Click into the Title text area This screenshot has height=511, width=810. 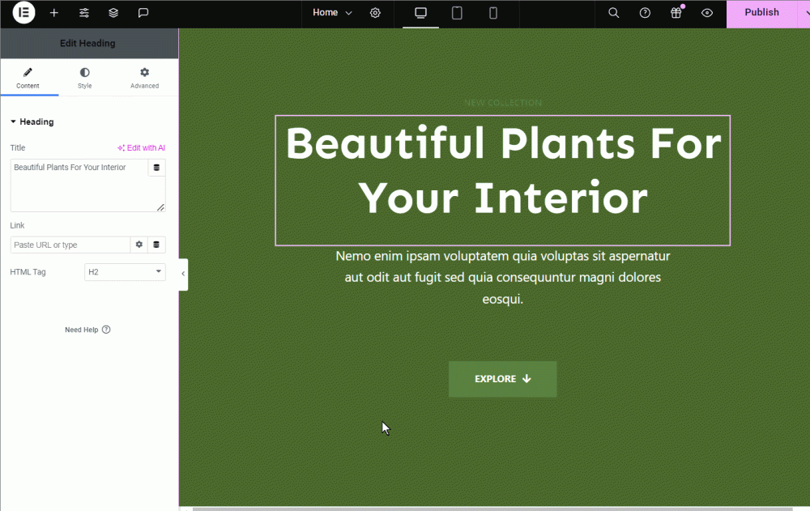pyautogui.click(x=79, y=185)
